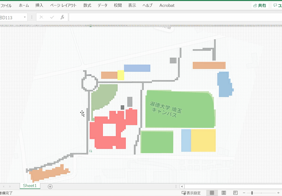The height and width of the screenshot is (196, 282).
Task: Click the formula bar cancel X icon
Action: [x=41, y=17]
